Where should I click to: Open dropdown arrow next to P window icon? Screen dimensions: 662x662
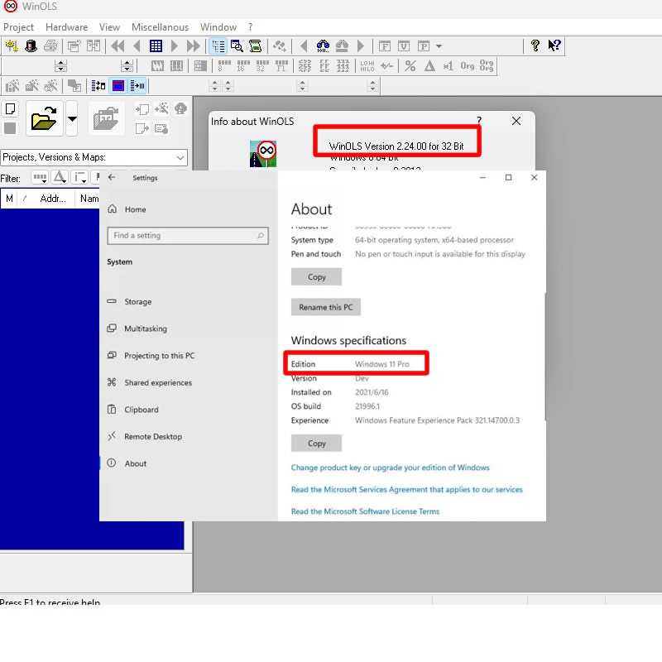point(439,46)
